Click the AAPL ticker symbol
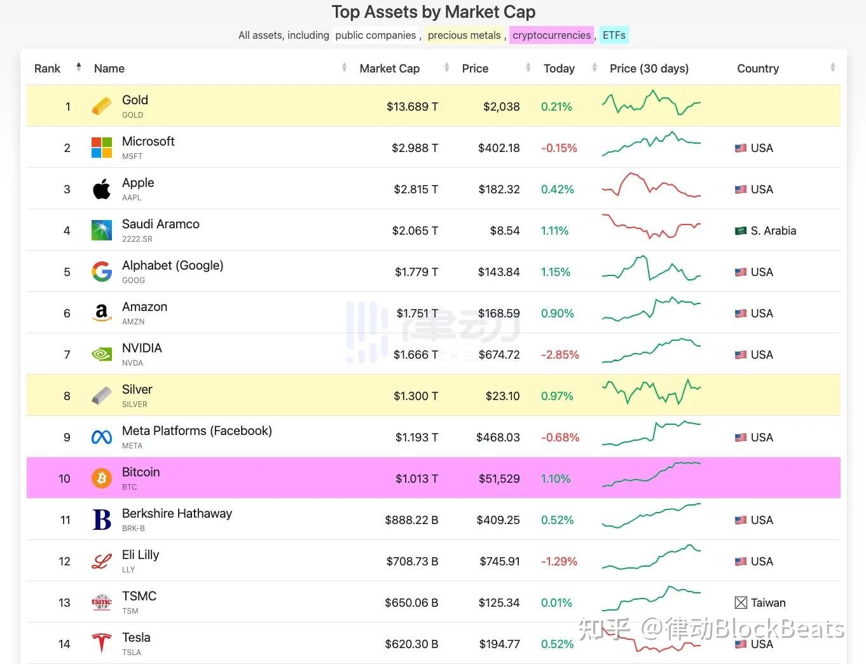Viewport: 866px width, 664px height. (x=132, y=198)
